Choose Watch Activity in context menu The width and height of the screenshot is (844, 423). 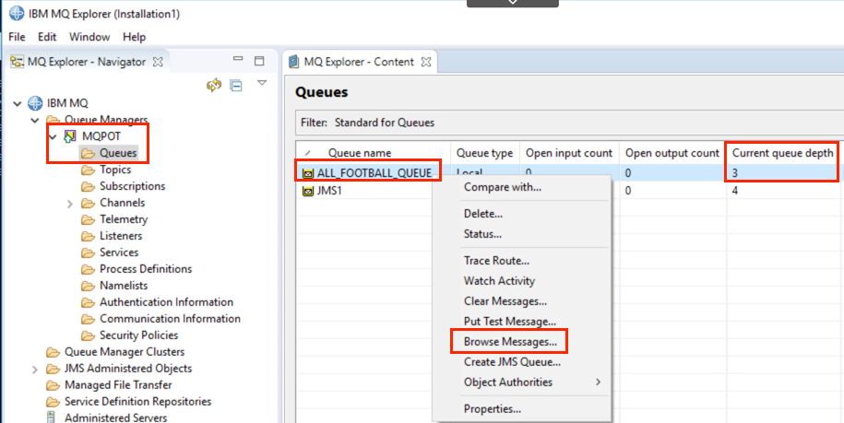(x=500, y=281)
